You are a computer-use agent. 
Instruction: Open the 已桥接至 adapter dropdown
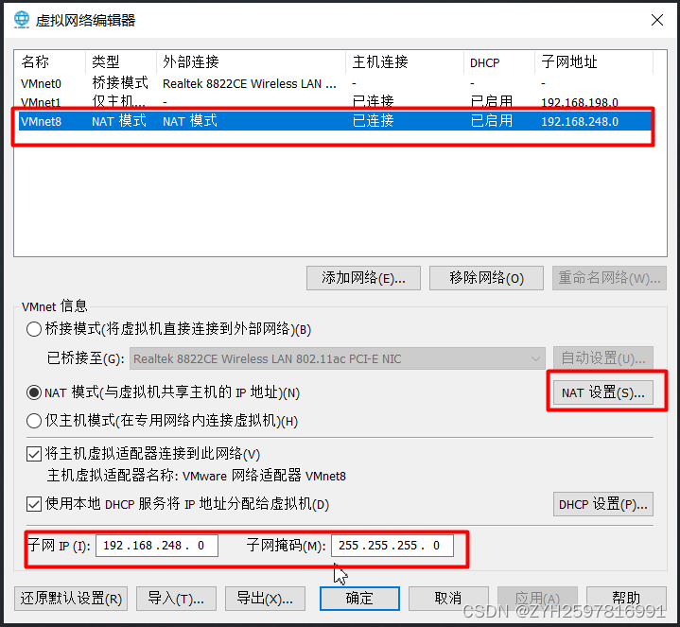pyautogui.click(x=337, y=358)
